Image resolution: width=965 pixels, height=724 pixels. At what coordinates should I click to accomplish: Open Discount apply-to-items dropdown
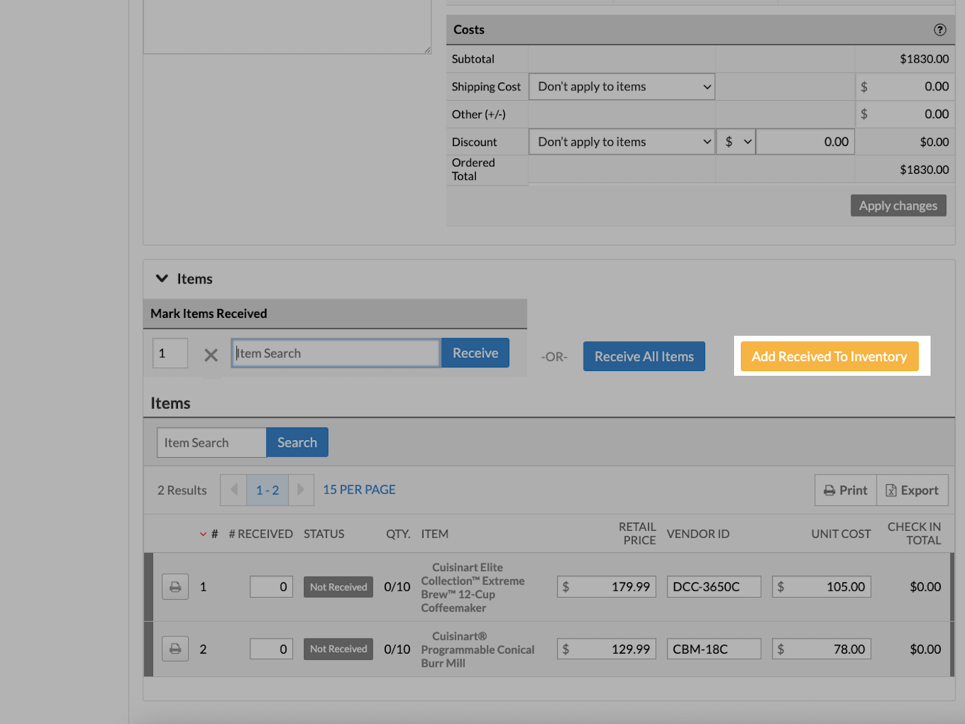pyautogui.click(x=621, y=142)
